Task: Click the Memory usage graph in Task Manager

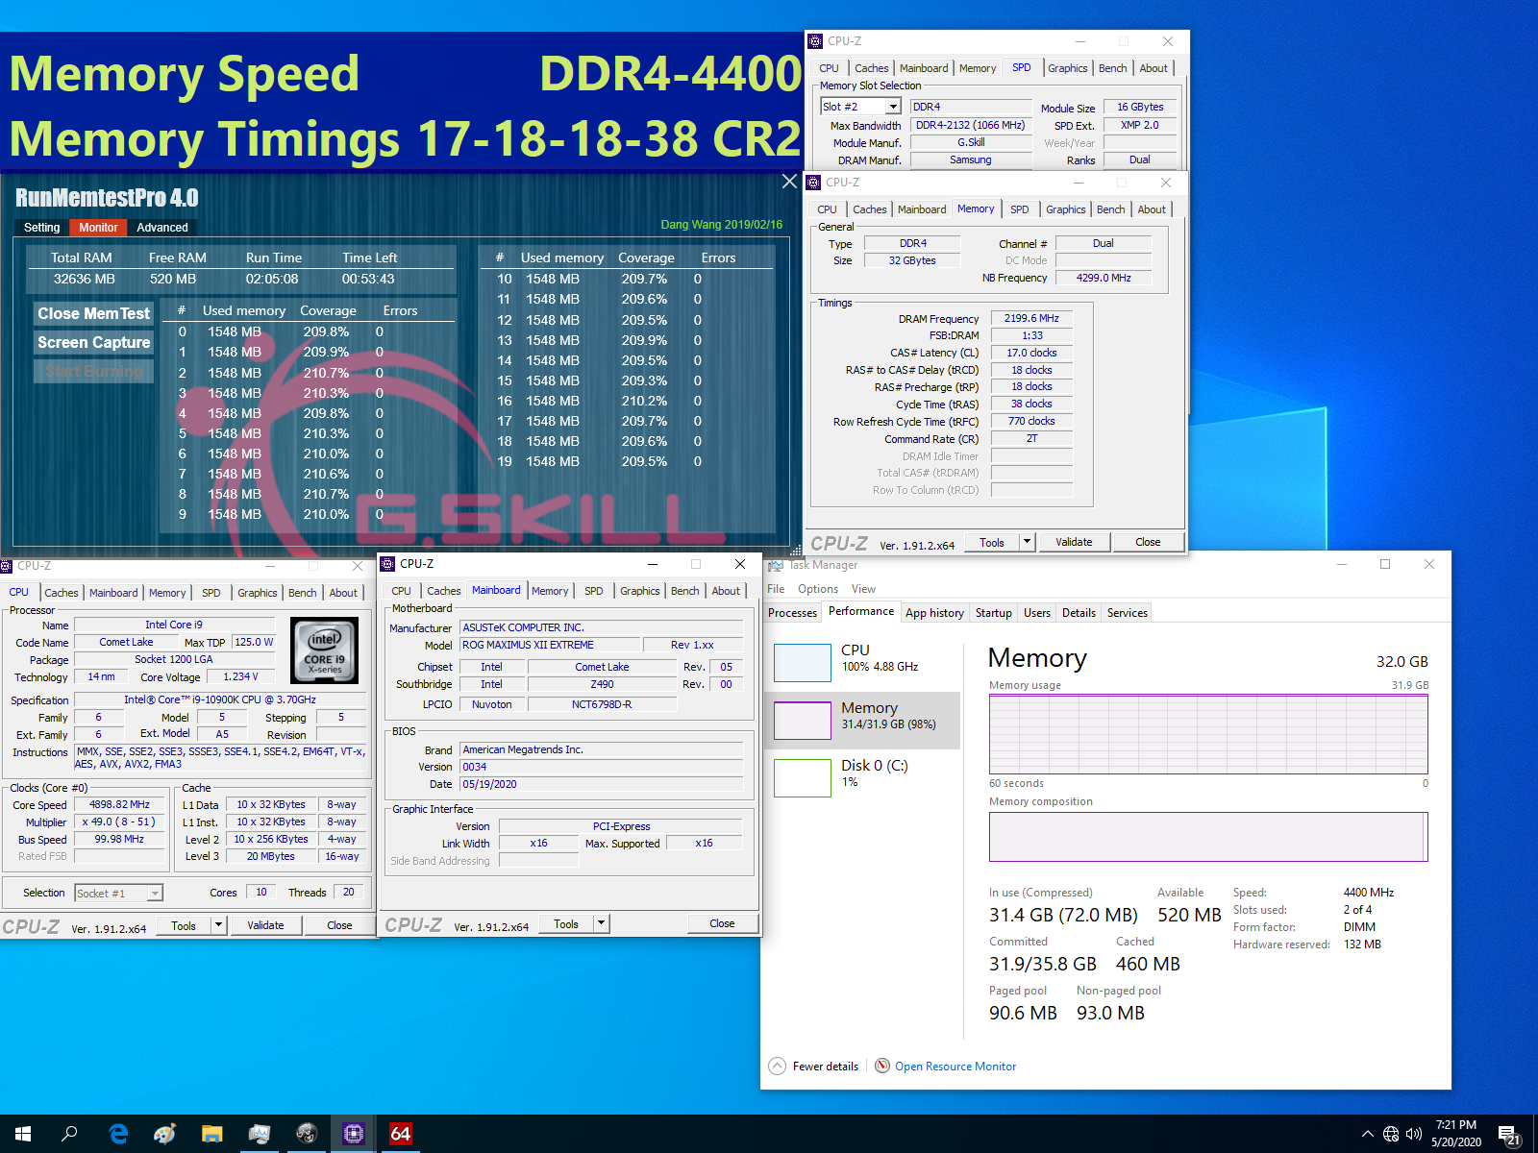Action: [1207, 735]
